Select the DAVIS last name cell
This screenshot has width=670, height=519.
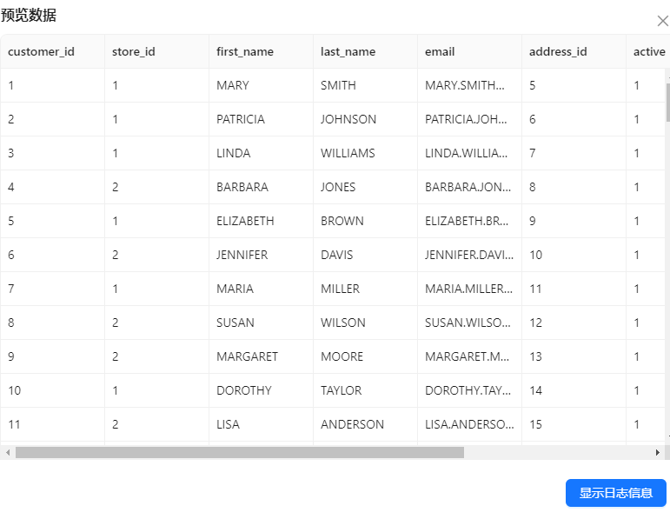(x=337, y=255)
